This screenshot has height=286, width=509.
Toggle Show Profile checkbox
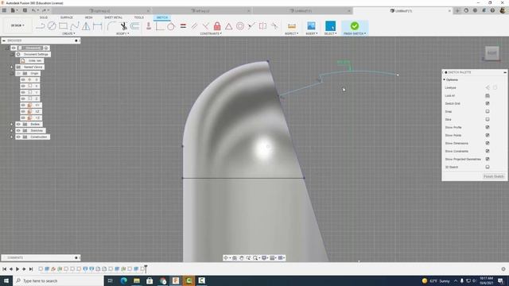point(488,127)
